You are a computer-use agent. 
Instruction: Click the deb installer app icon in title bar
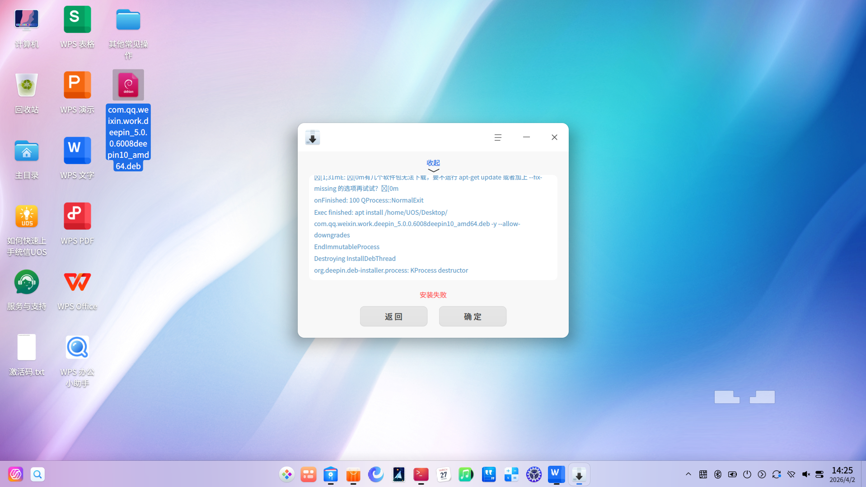tap(313, 137)
